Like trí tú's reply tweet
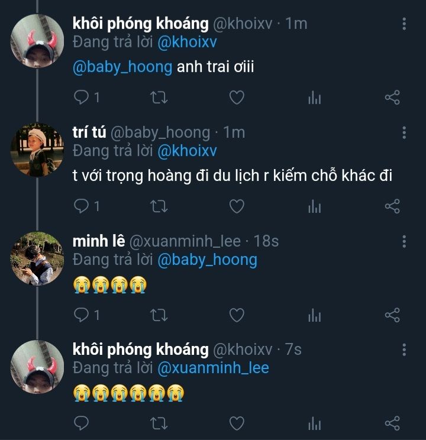Image resolution: width=426 pixels, height=440 pixels. (x=237, y=206)
